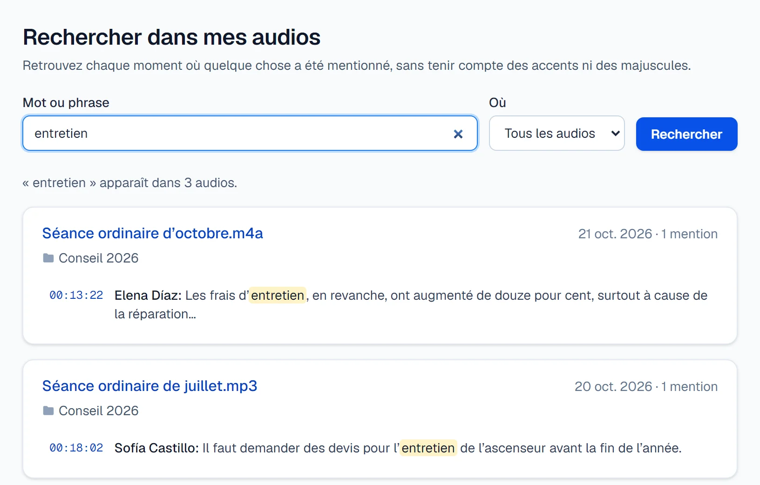Viewport: 760px width, 485px height.
Task: Click speaker name 'Sofía Castillo:'
Action: click(156, 448)
